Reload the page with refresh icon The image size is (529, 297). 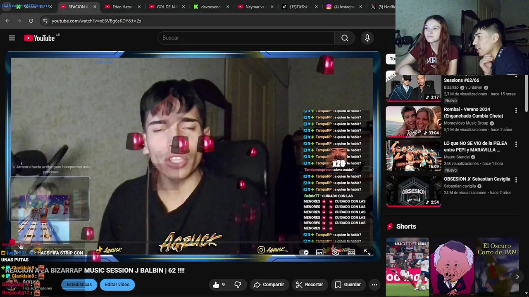[31, 21]
